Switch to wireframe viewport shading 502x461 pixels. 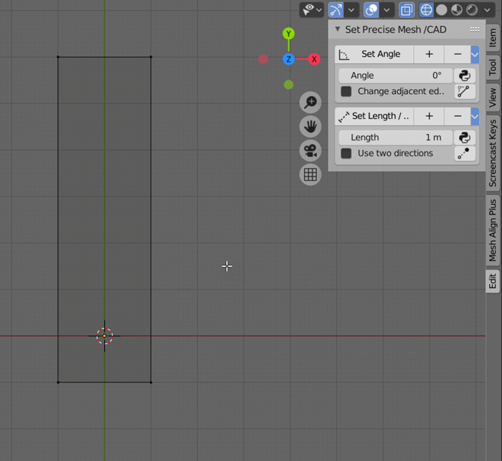(426, 10)
